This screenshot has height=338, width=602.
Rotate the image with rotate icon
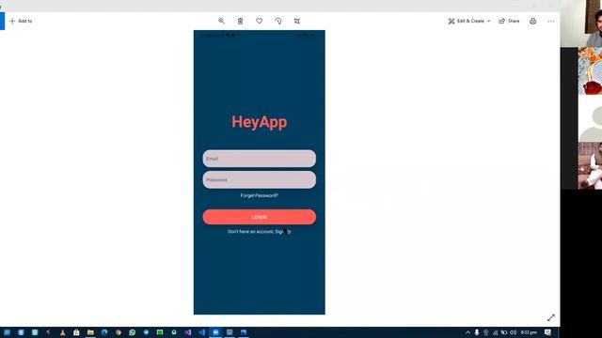278,21
